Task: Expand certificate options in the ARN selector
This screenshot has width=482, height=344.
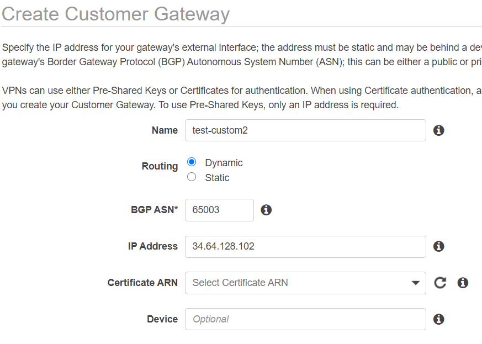Action: (x=305, y=283)
